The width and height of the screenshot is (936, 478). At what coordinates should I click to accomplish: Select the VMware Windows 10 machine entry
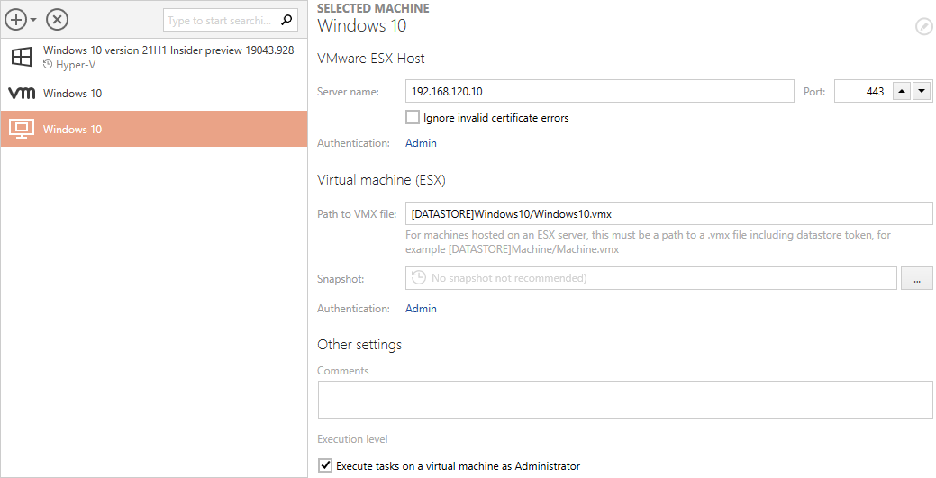tap(154, 93)
